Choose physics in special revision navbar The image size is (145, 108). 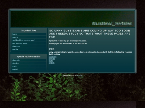(29, 63)
